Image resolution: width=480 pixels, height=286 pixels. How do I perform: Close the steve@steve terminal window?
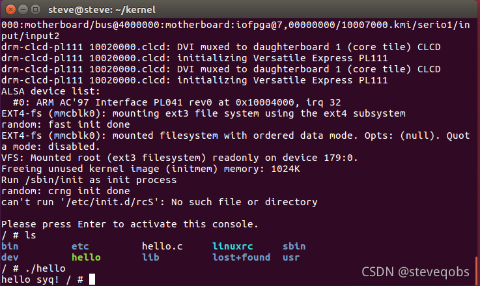click(10, 10)
